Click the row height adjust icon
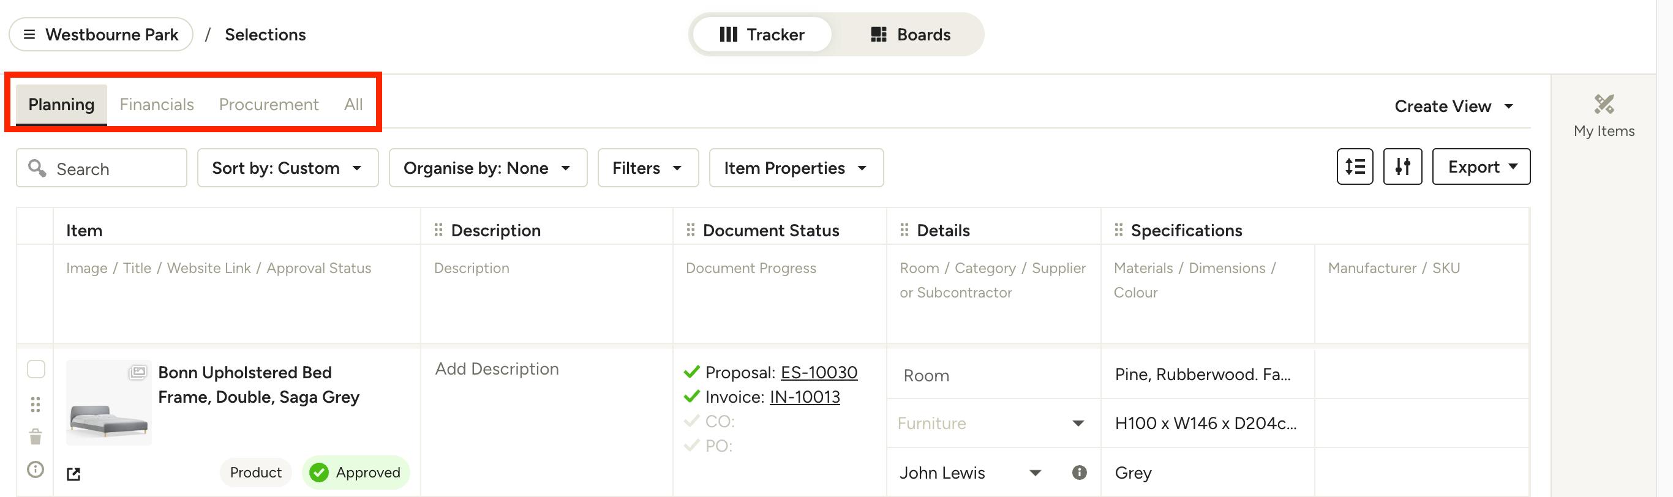1673x497 pixels. tap(1355, 166)
